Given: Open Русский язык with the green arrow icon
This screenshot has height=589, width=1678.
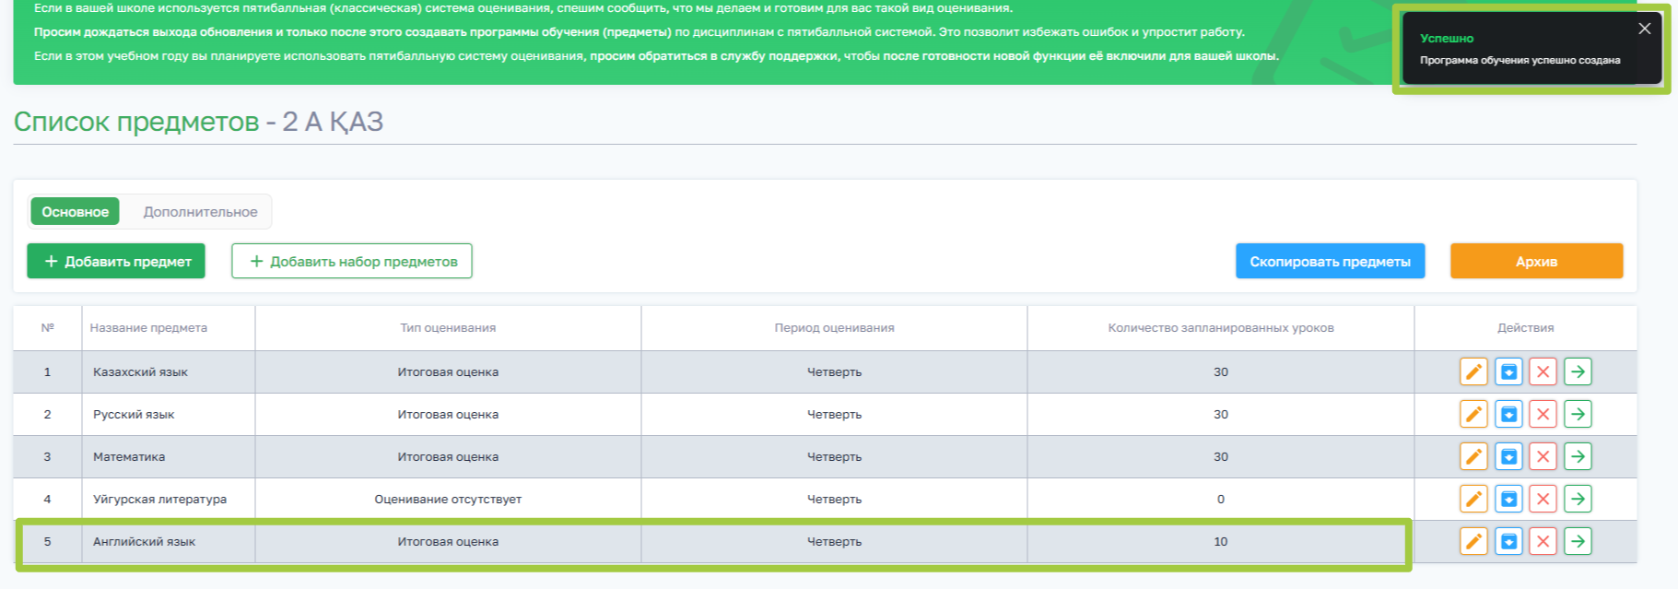Looking at the screenshot, I should click(x=1578, y=414).
